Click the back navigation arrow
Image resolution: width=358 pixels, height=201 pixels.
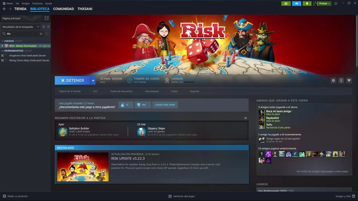(x=4, y=9)
